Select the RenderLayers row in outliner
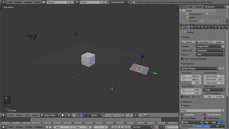 point(196,14)
